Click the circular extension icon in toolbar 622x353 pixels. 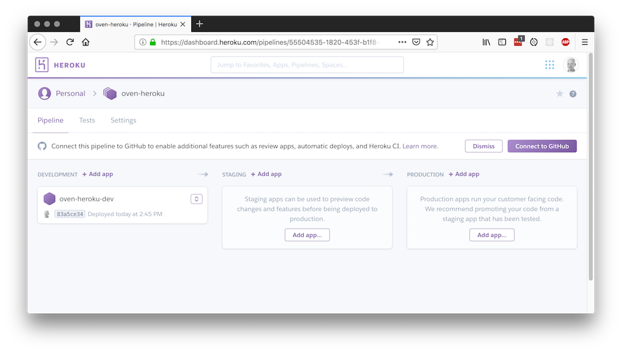pyautogui.click(x=534, y=42)
